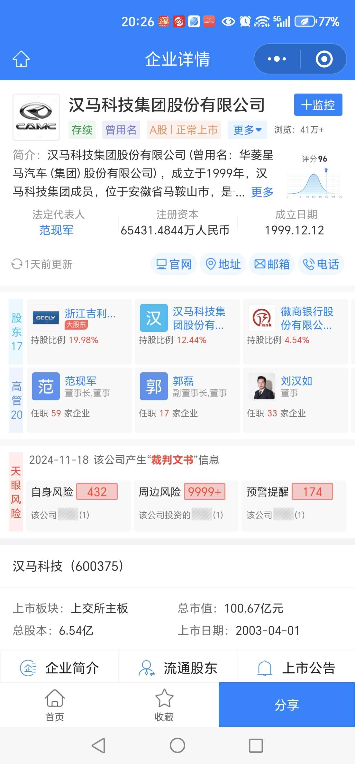Show the company 电话 phone
This screenshot has width=355, height=764.
[x=321, y=264]
